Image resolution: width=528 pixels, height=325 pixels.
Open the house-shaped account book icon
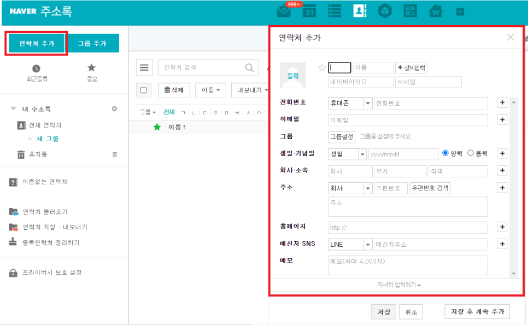tap(436, 11)
